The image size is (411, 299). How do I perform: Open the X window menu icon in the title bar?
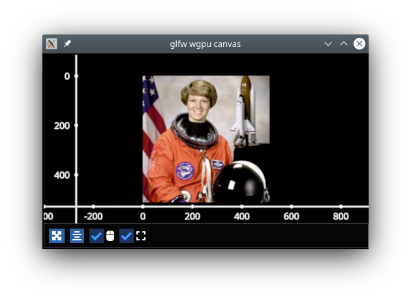[52, 44]
